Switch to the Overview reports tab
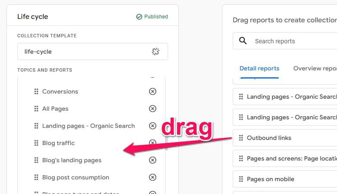This screenshot has width=337, height=194. click(315, 68)
